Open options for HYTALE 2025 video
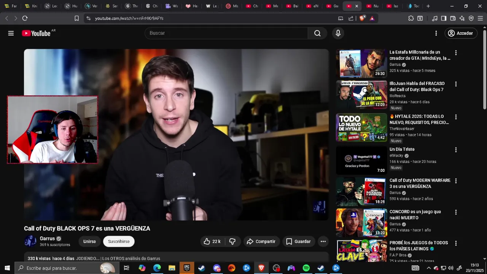The width and height of the screenshot is (487, 274). coord(456,117)
